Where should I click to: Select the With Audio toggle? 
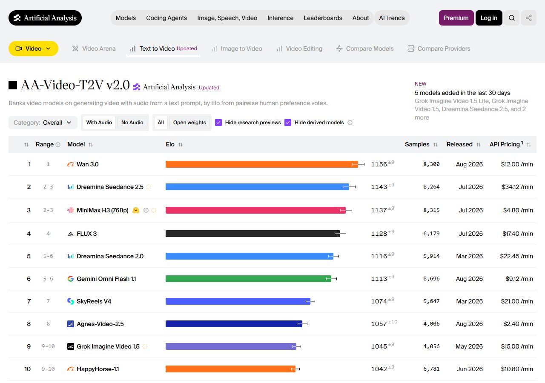pos(99,123)
